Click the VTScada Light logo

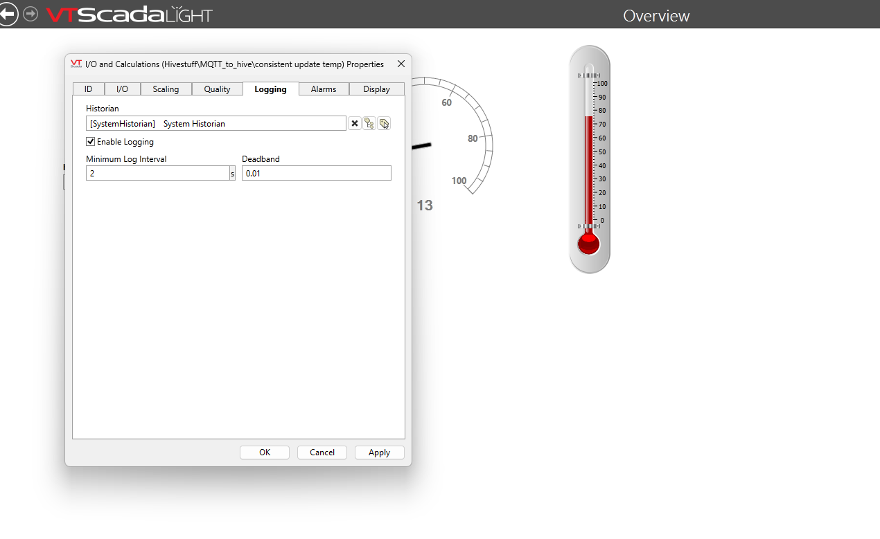[129, 15]
